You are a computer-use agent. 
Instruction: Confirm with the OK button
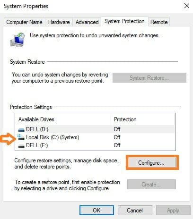pos(96,211)
